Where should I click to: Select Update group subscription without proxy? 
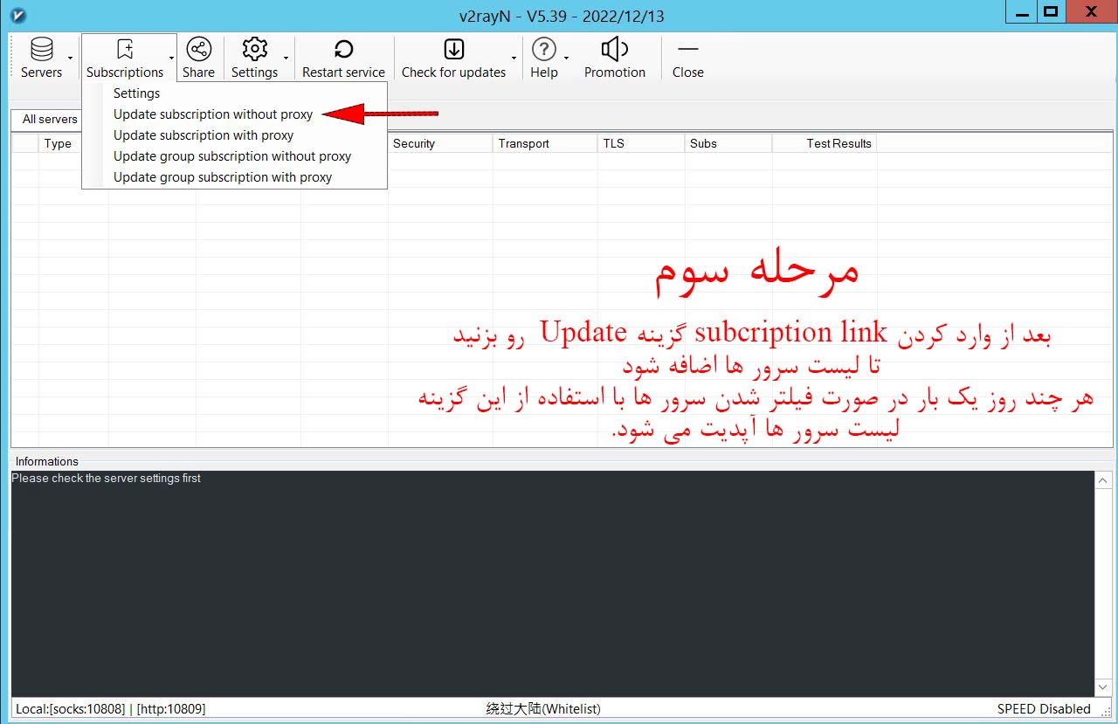click(234, 156)
